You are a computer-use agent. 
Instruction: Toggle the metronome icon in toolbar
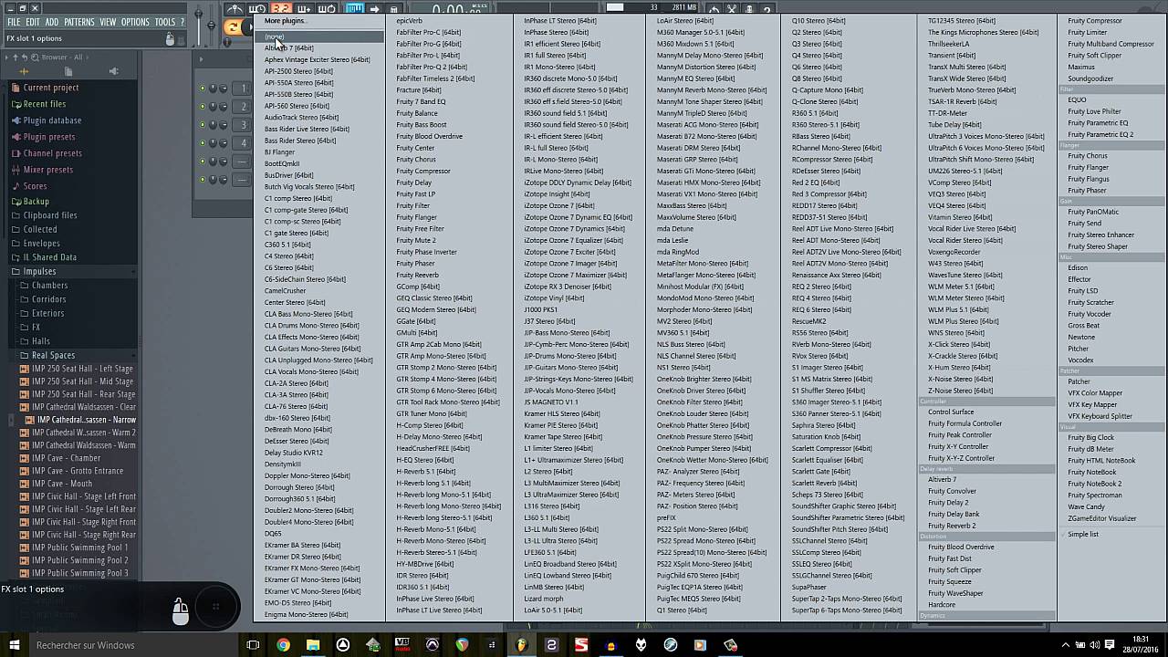pos(236,9)
